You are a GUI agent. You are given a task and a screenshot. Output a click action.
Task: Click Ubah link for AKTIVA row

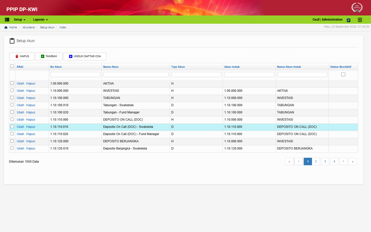click(x=20, y=84)
